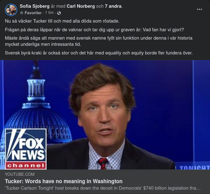Click the YOUTUBE.COM source label
Viewport: 210px width, 194px height.
coord(20,174)
